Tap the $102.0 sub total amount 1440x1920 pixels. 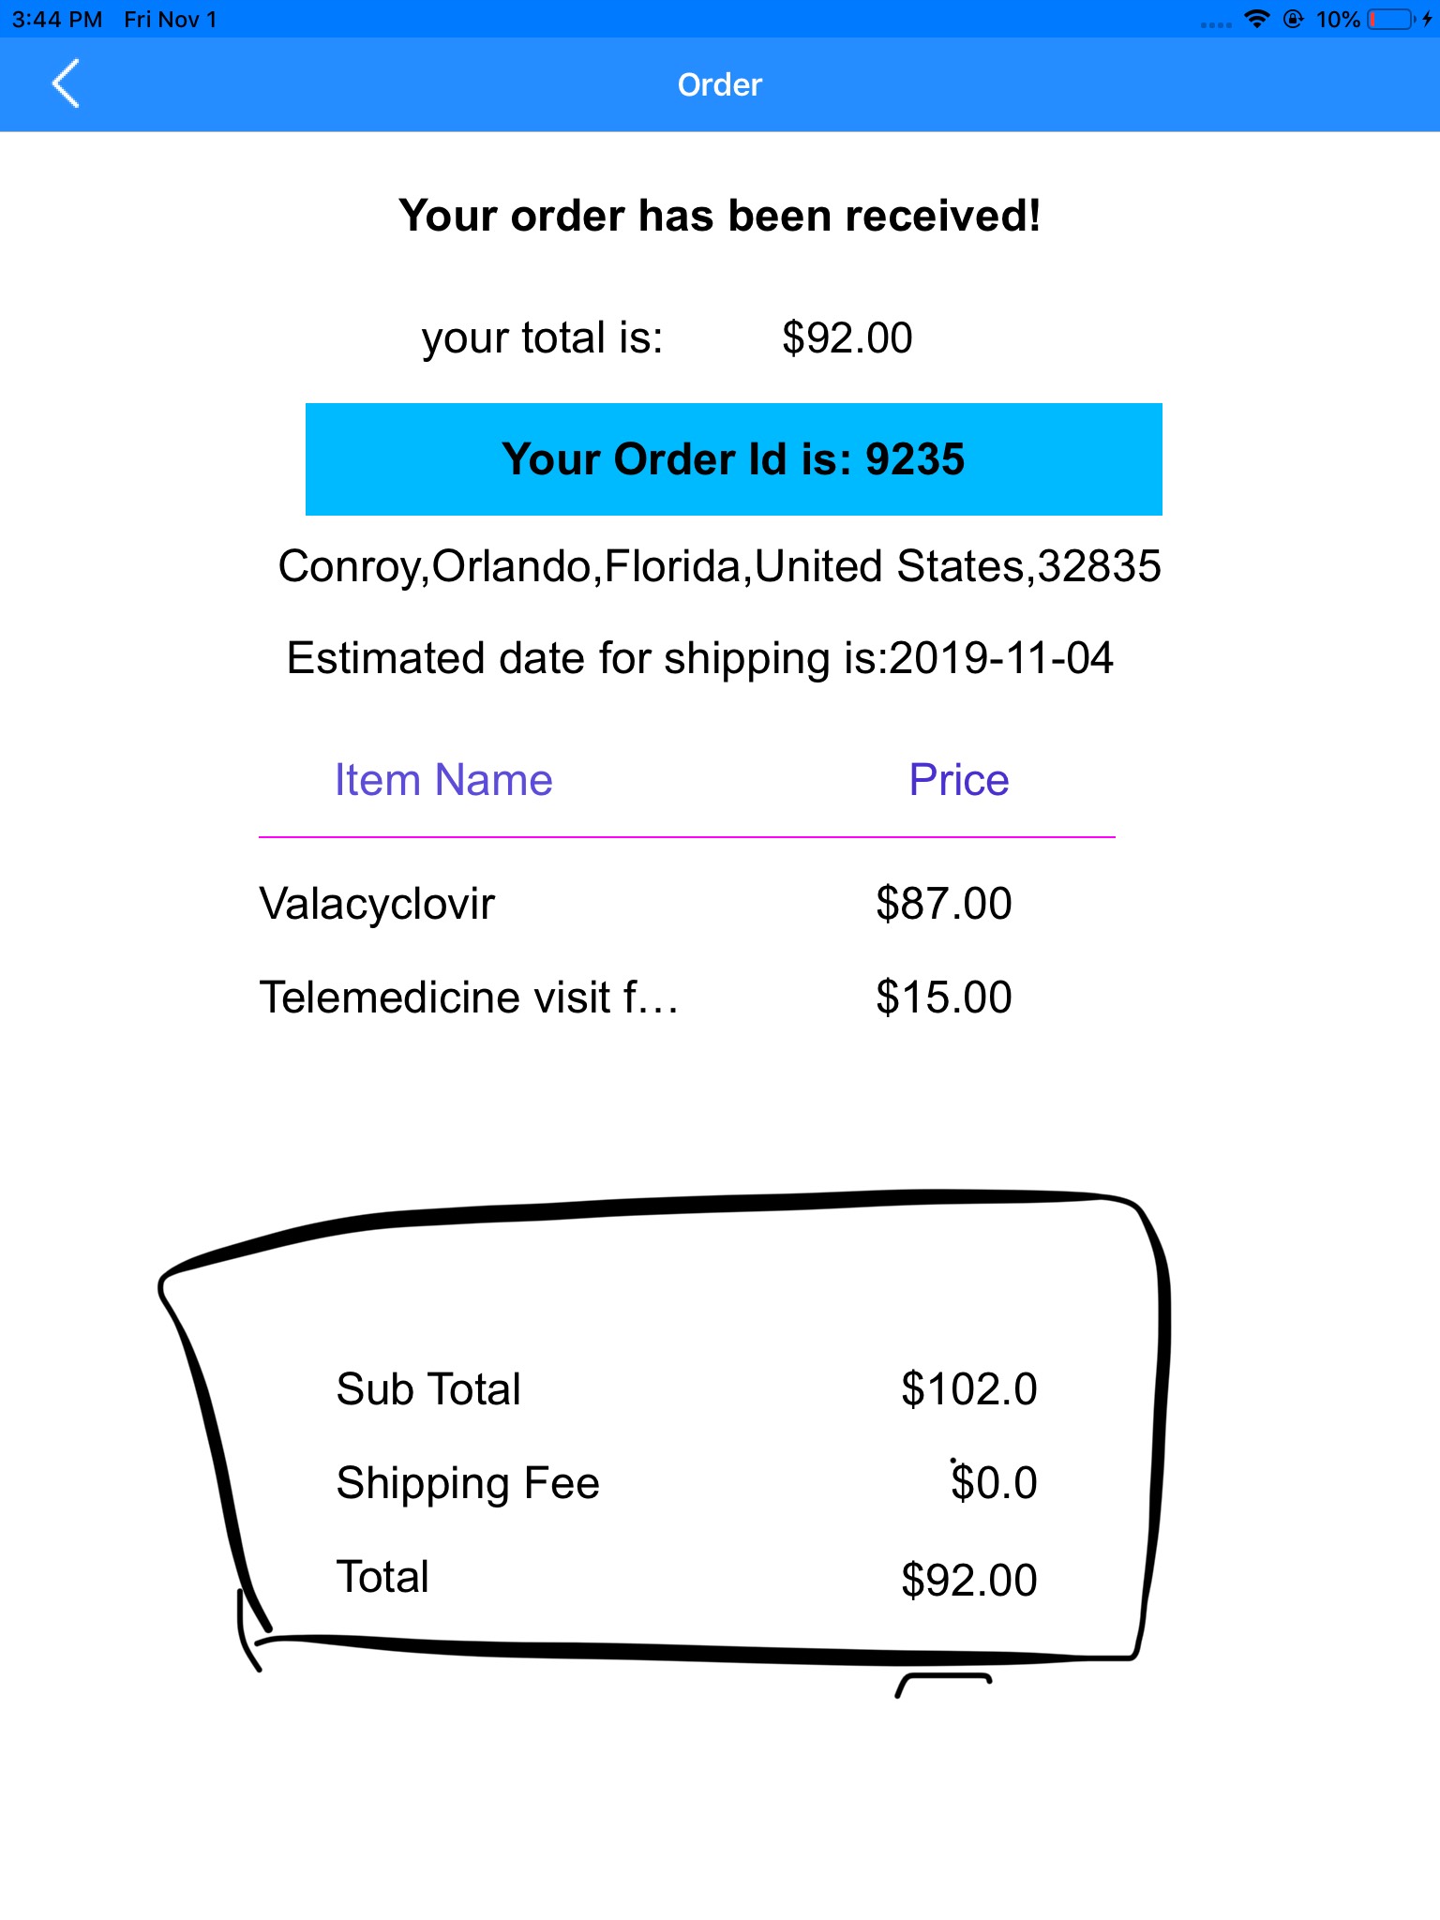click(x=968, y=1389)
